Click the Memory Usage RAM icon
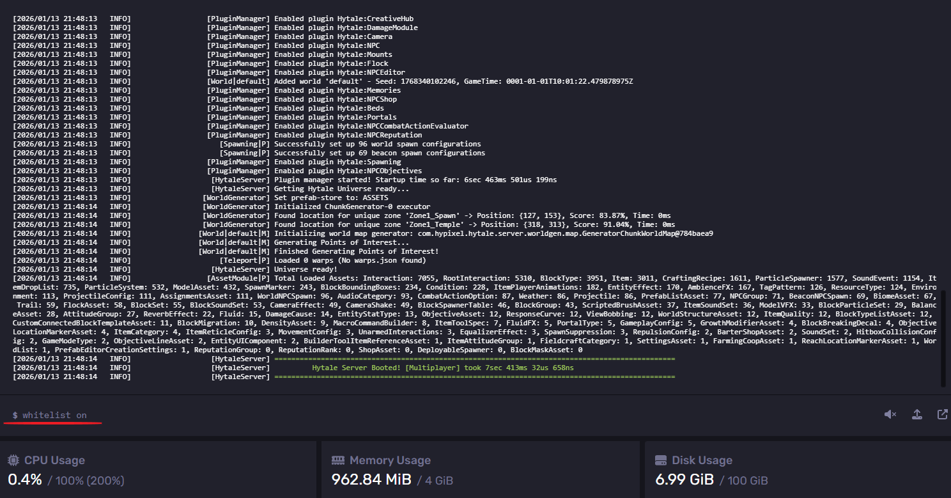 click(x=338, y=460)
